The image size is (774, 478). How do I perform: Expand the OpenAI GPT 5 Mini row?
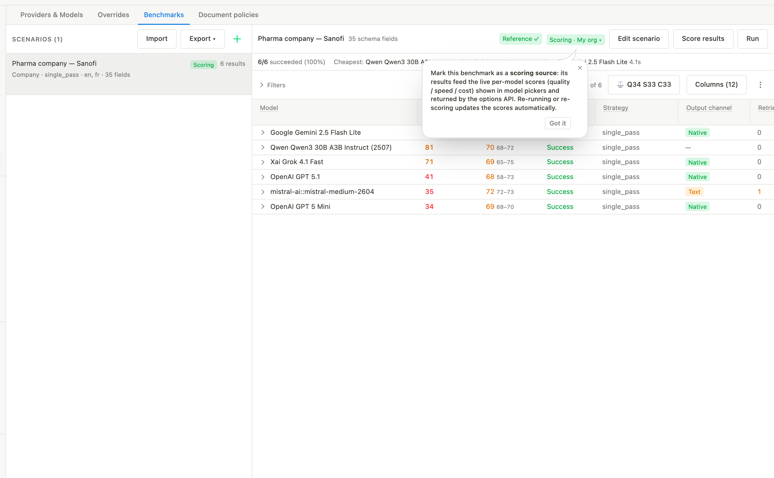tap(262, 206)
